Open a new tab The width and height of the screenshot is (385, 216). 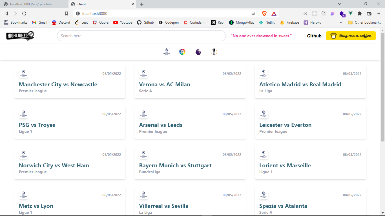coord(142,4)
